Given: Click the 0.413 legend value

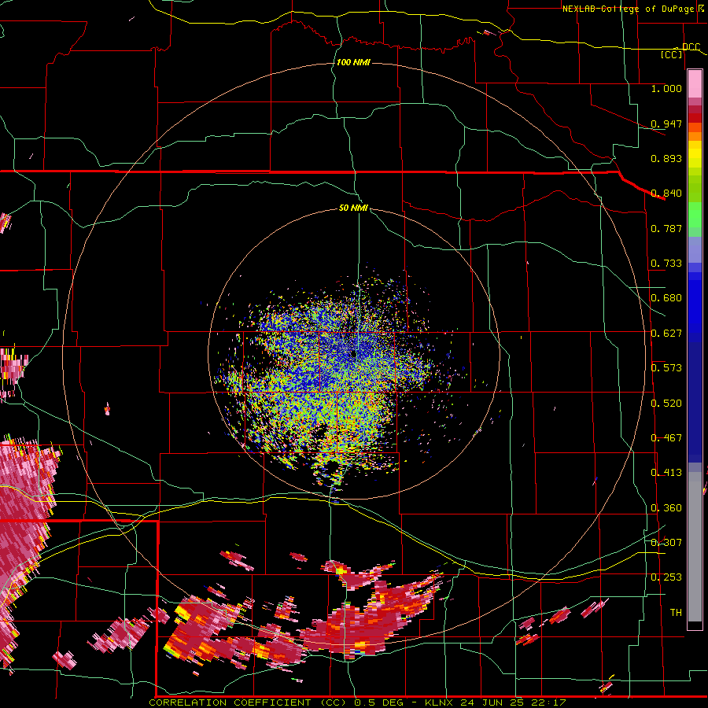Looking at the screenshot, I should click(x=666, y=473).
